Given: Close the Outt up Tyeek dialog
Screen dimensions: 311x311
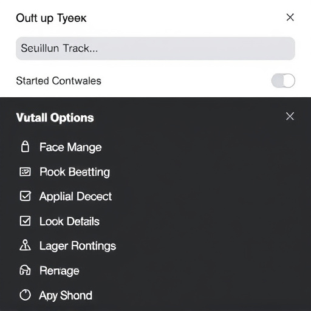Looking at the screenshot, I should click(x=290, y=17).
